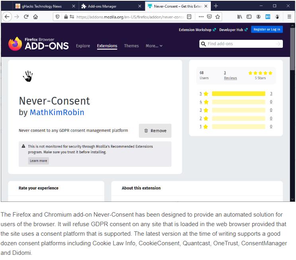Click search magnifier in Find add-ons
296x260 pixels.
pyautogui.click(x=203, y=44)
